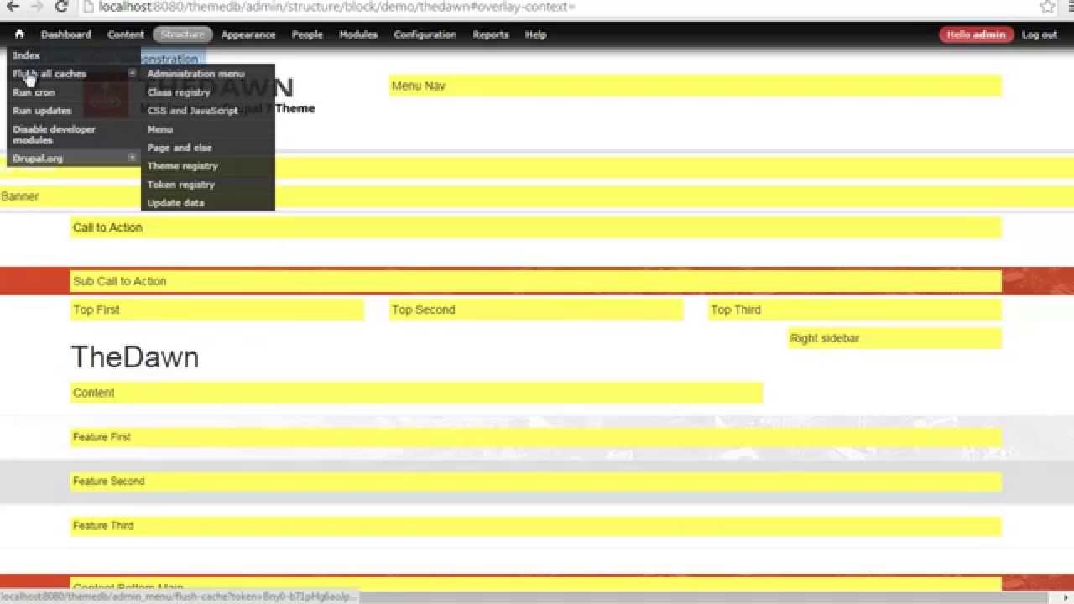Click the Hello admin button
Screen dimensions: 1074x604
(x=977, y=34)
